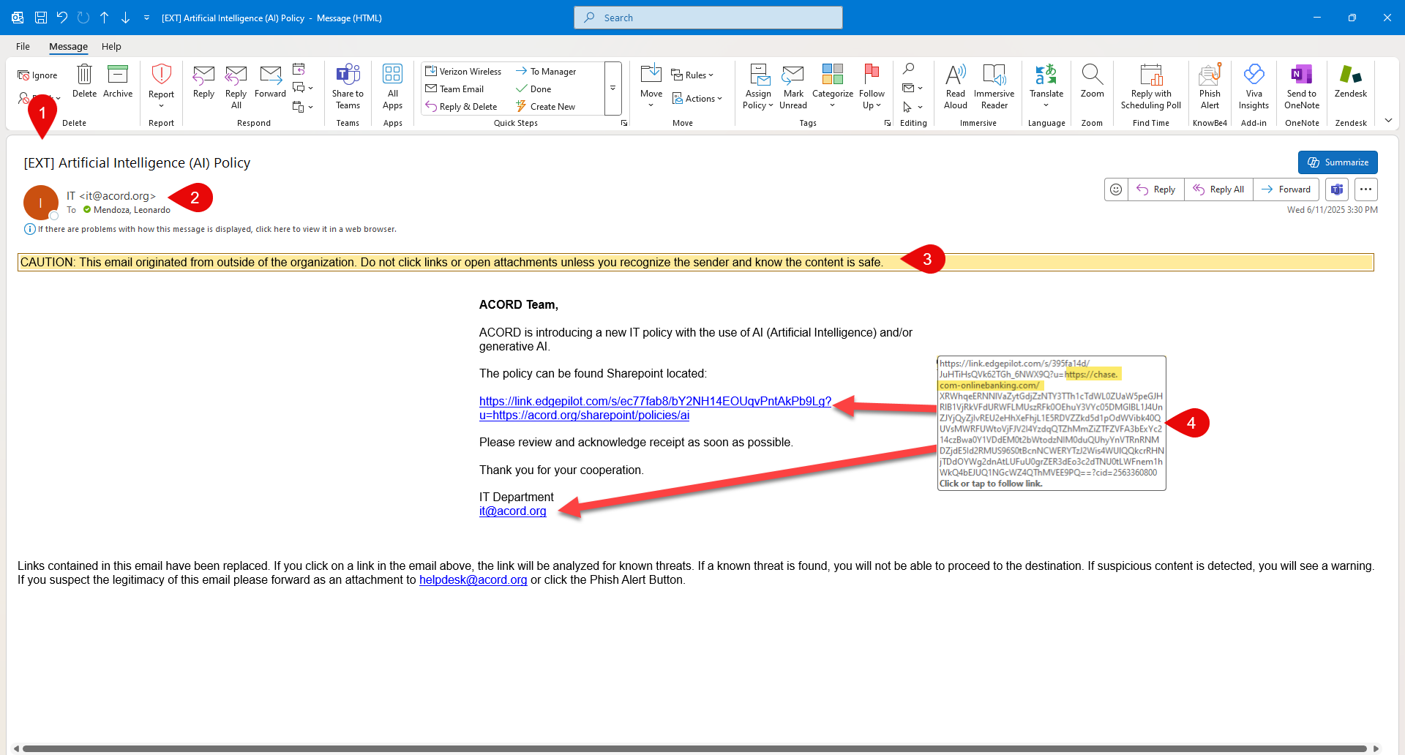Click the Search box in title bar
The width and height of the screenshot is (1405, 755).
708,18
